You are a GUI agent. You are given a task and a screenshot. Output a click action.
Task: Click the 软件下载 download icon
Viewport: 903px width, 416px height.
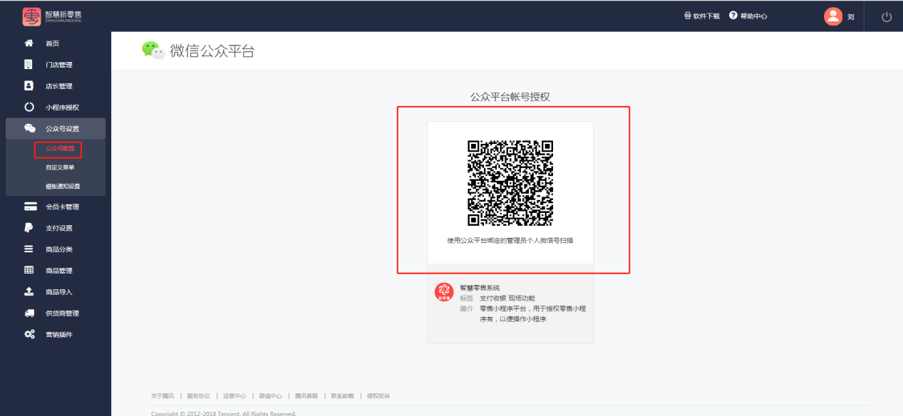[688, 16]
